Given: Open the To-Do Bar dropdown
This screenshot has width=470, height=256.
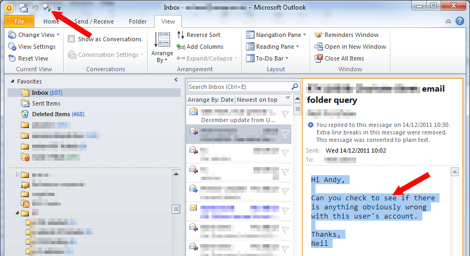Looking at the screenshot, I should point(267,58).
